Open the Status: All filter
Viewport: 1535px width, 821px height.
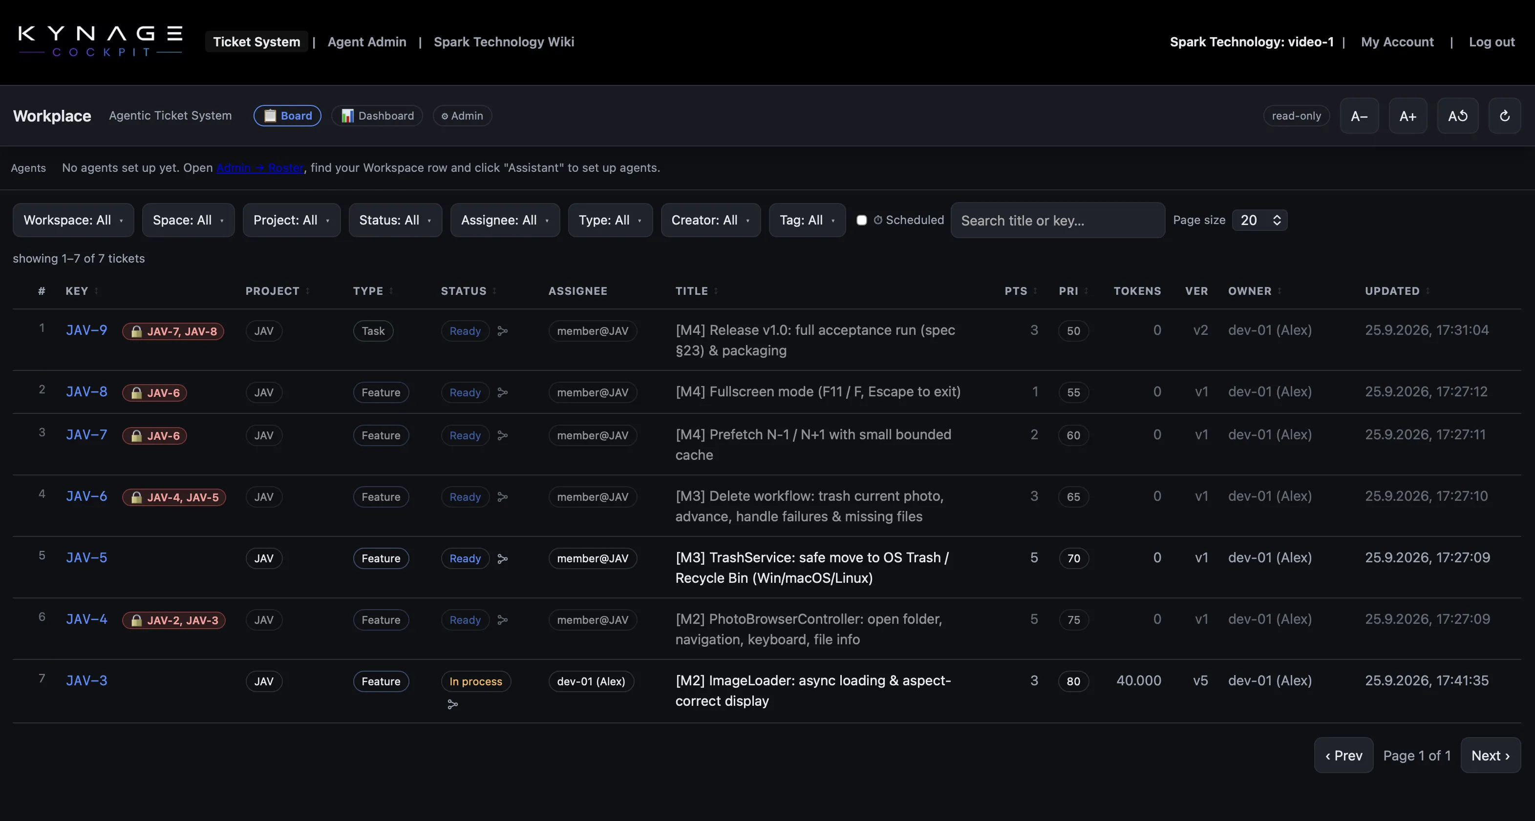pos(395,220)
